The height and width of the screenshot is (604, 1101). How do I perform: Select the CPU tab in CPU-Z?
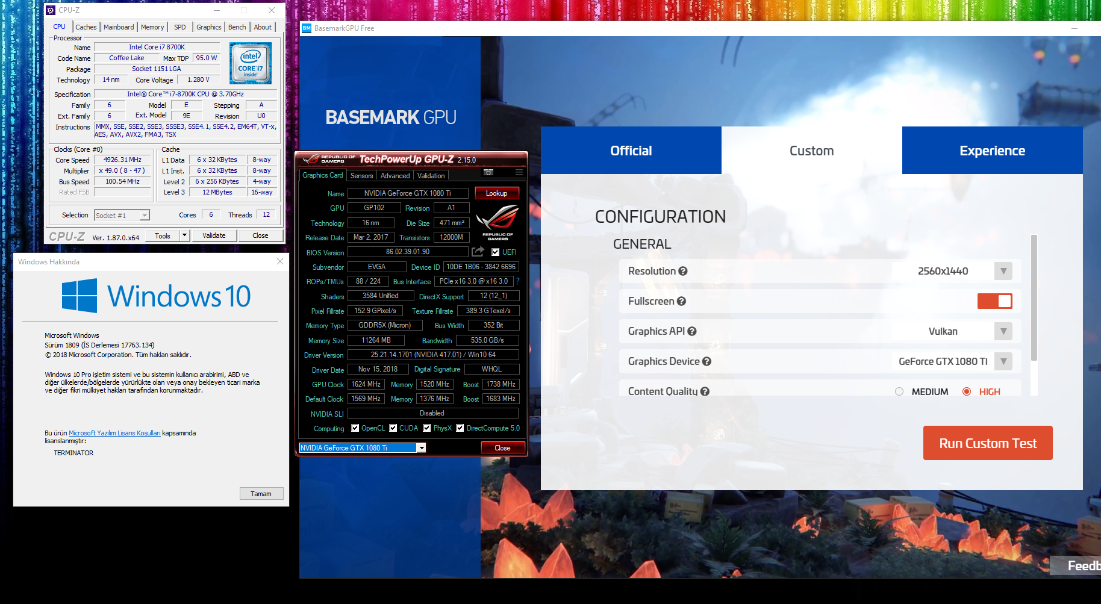(x=60, y=26)
